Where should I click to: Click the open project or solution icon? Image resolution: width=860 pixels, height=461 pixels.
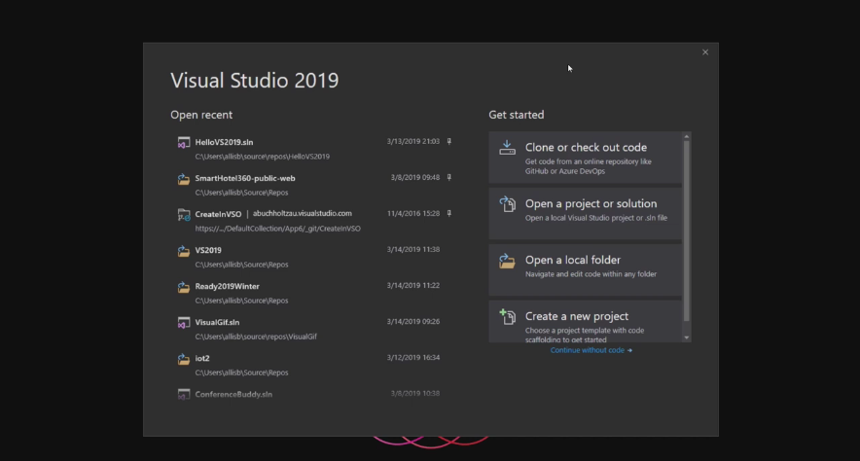pos(507,204)
